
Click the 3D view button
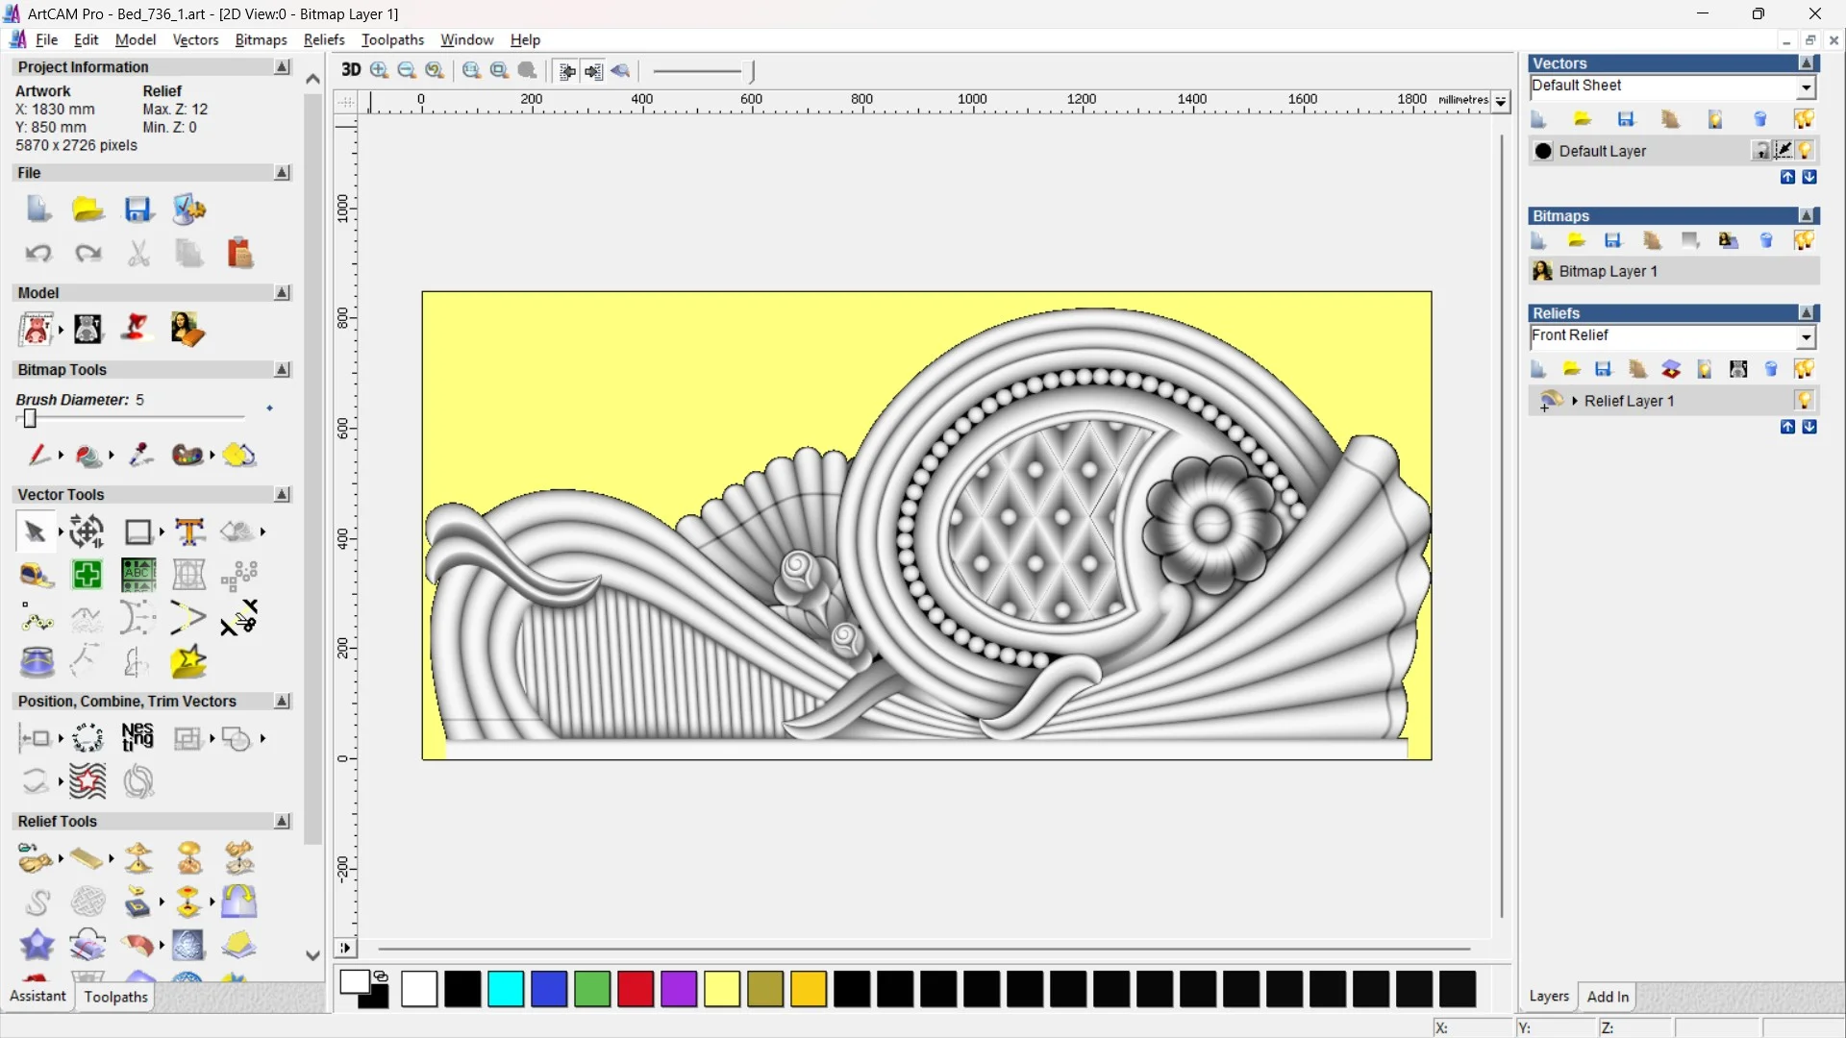click(351, 70)
